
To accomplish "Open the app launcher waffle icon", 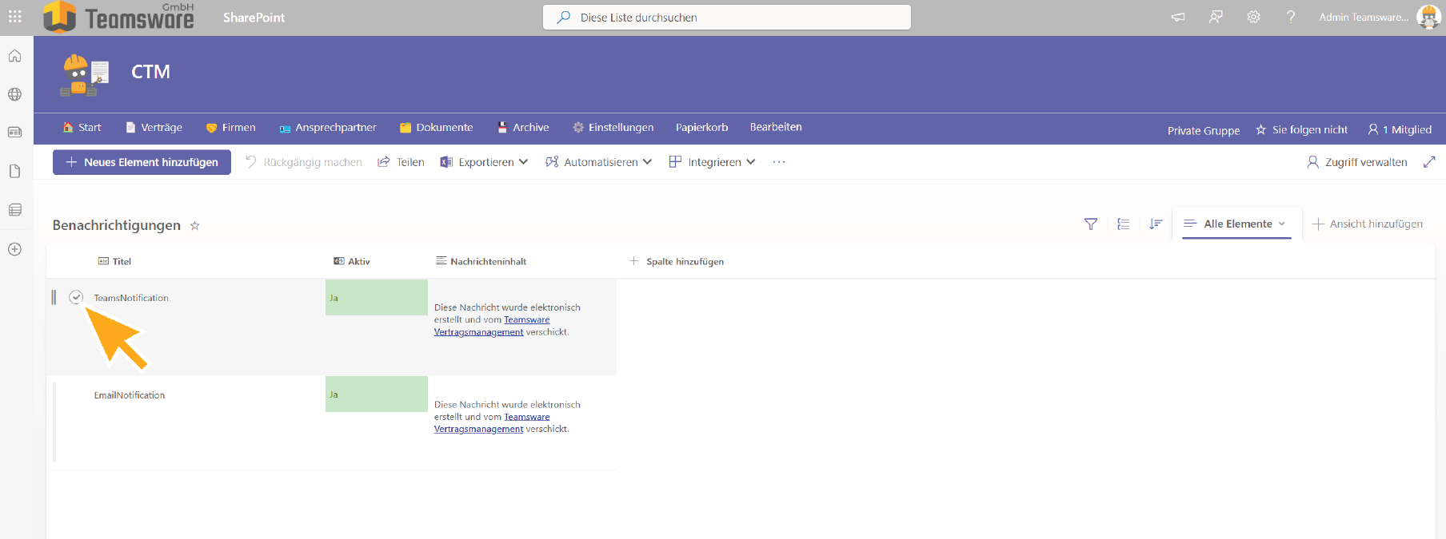I will [x=14, y=17].
